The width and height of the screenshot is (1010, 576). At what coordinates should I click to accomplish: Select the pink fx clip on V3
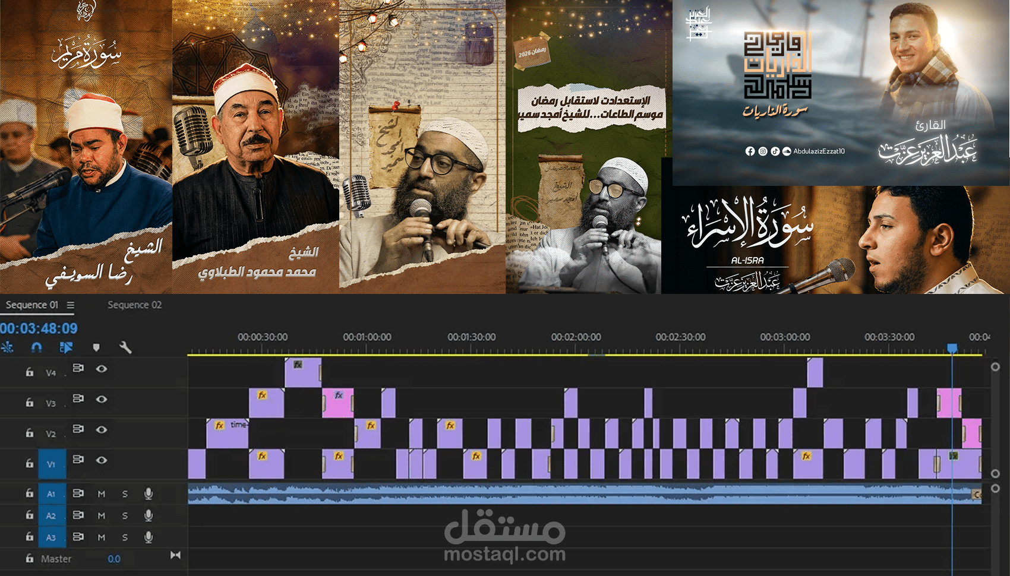338,403
